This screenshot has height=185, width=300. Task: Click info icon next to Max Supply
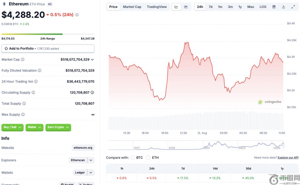23,115
